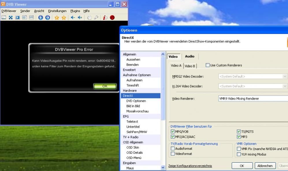Click the channel list window icon in toolbar

click(4, 18)
